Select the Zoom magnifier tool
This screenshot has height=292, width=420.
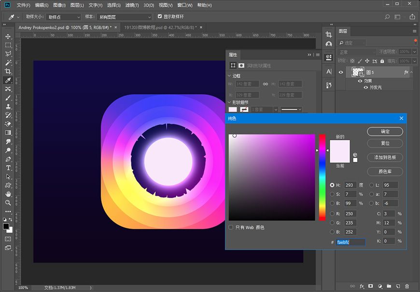pos(8,203)
